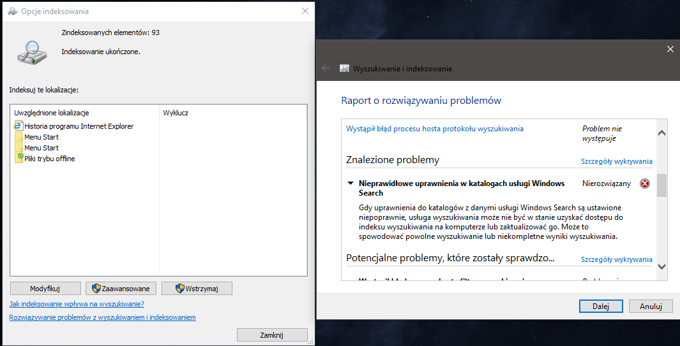Open Szczegóły wykrywania beside Znalezione problemy

pos(616,161)
